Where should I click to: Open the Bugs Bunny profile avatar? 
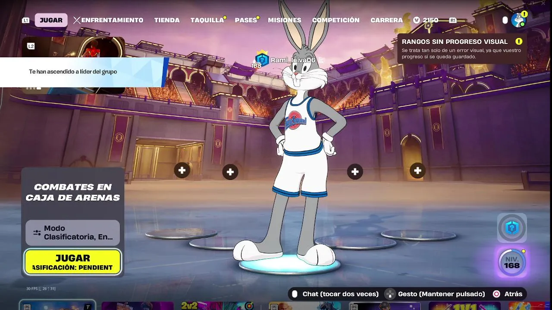click(x=518, y=20)
